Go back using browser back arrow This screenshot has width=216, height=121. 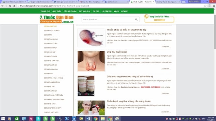click(x=3, y=6)
